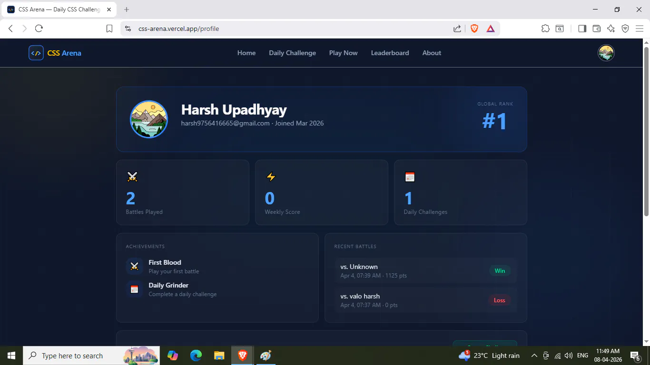
Task: Open site settings icon in address bar
Action: [128, 29]
